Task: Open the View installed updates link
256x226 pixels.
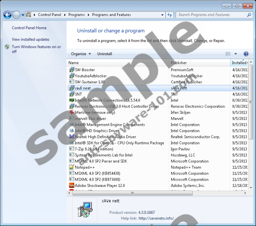Action: (x=31, y=39)
